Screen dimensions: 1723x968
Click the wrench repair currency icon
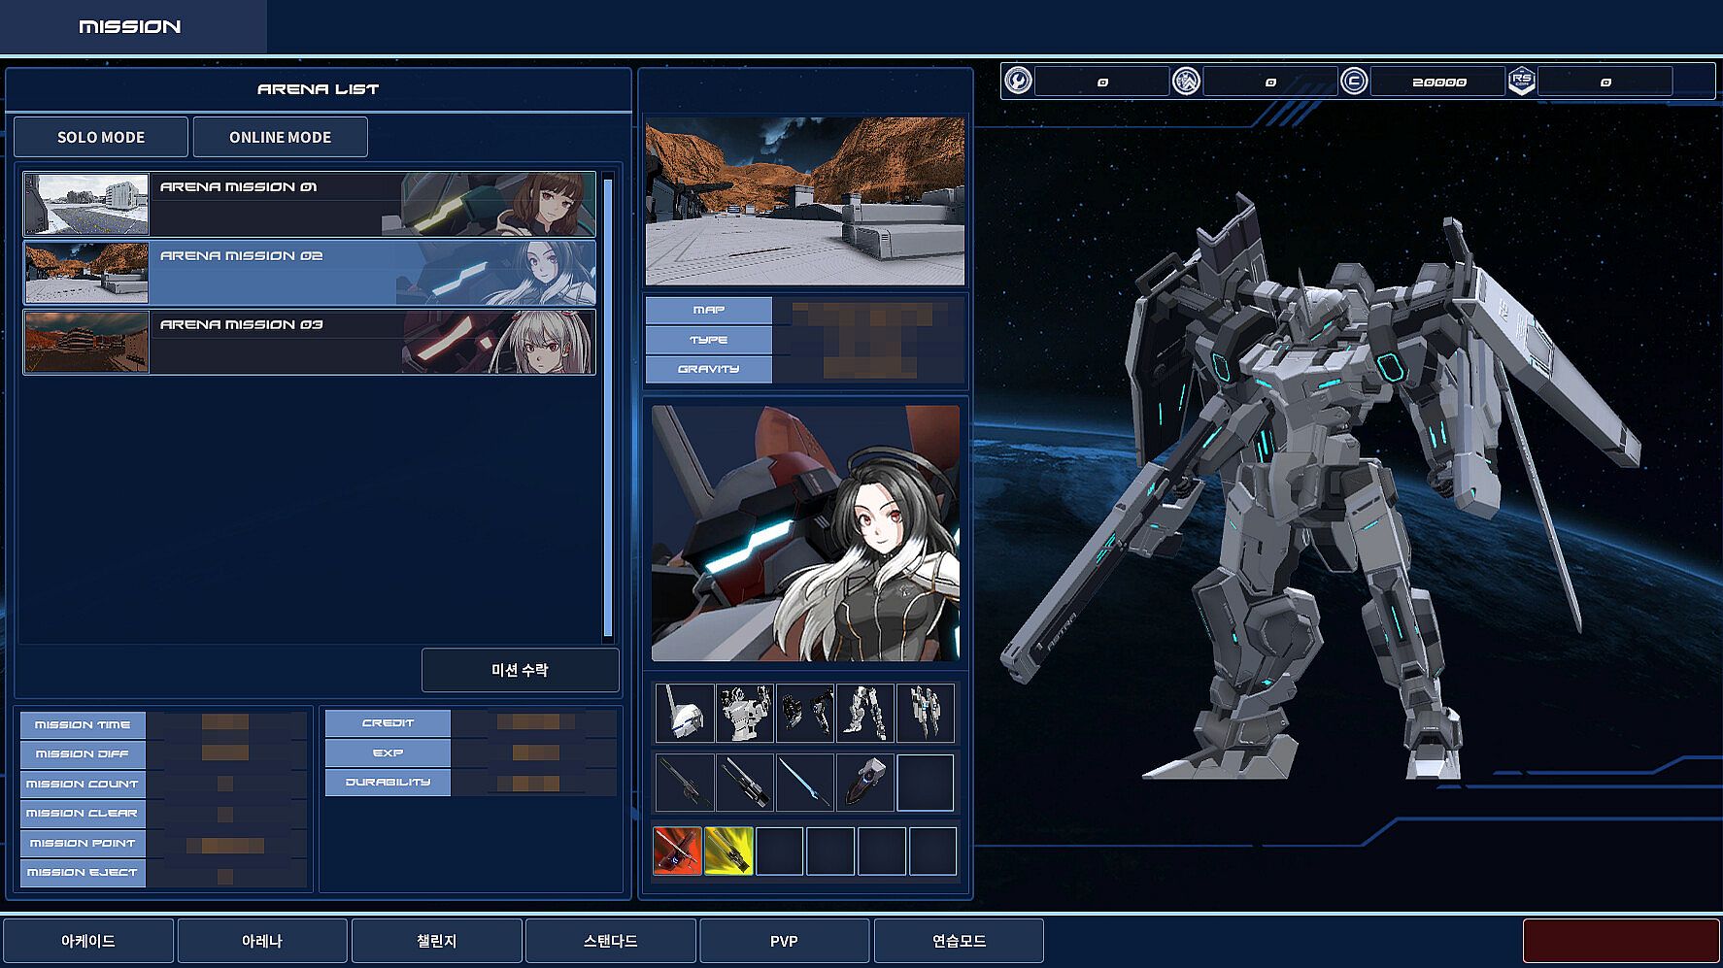click(x=1018, y=81)
